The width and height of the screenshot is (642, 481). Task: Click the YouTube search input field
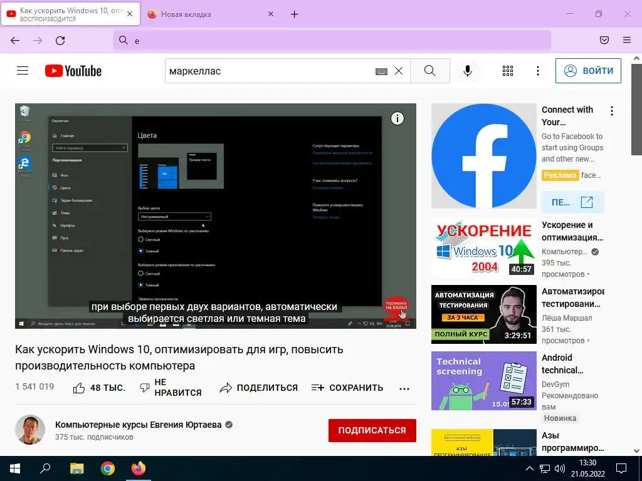click(270, 71)
